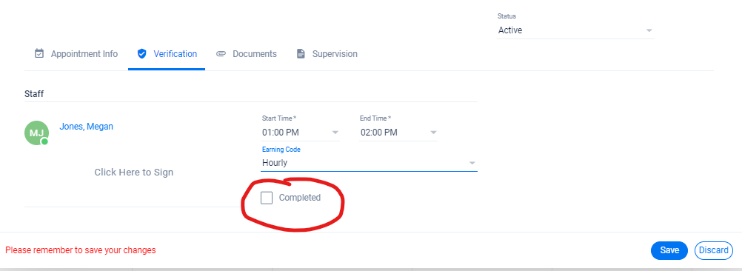Click the Verification shield icon

click(x=141, y=53)
